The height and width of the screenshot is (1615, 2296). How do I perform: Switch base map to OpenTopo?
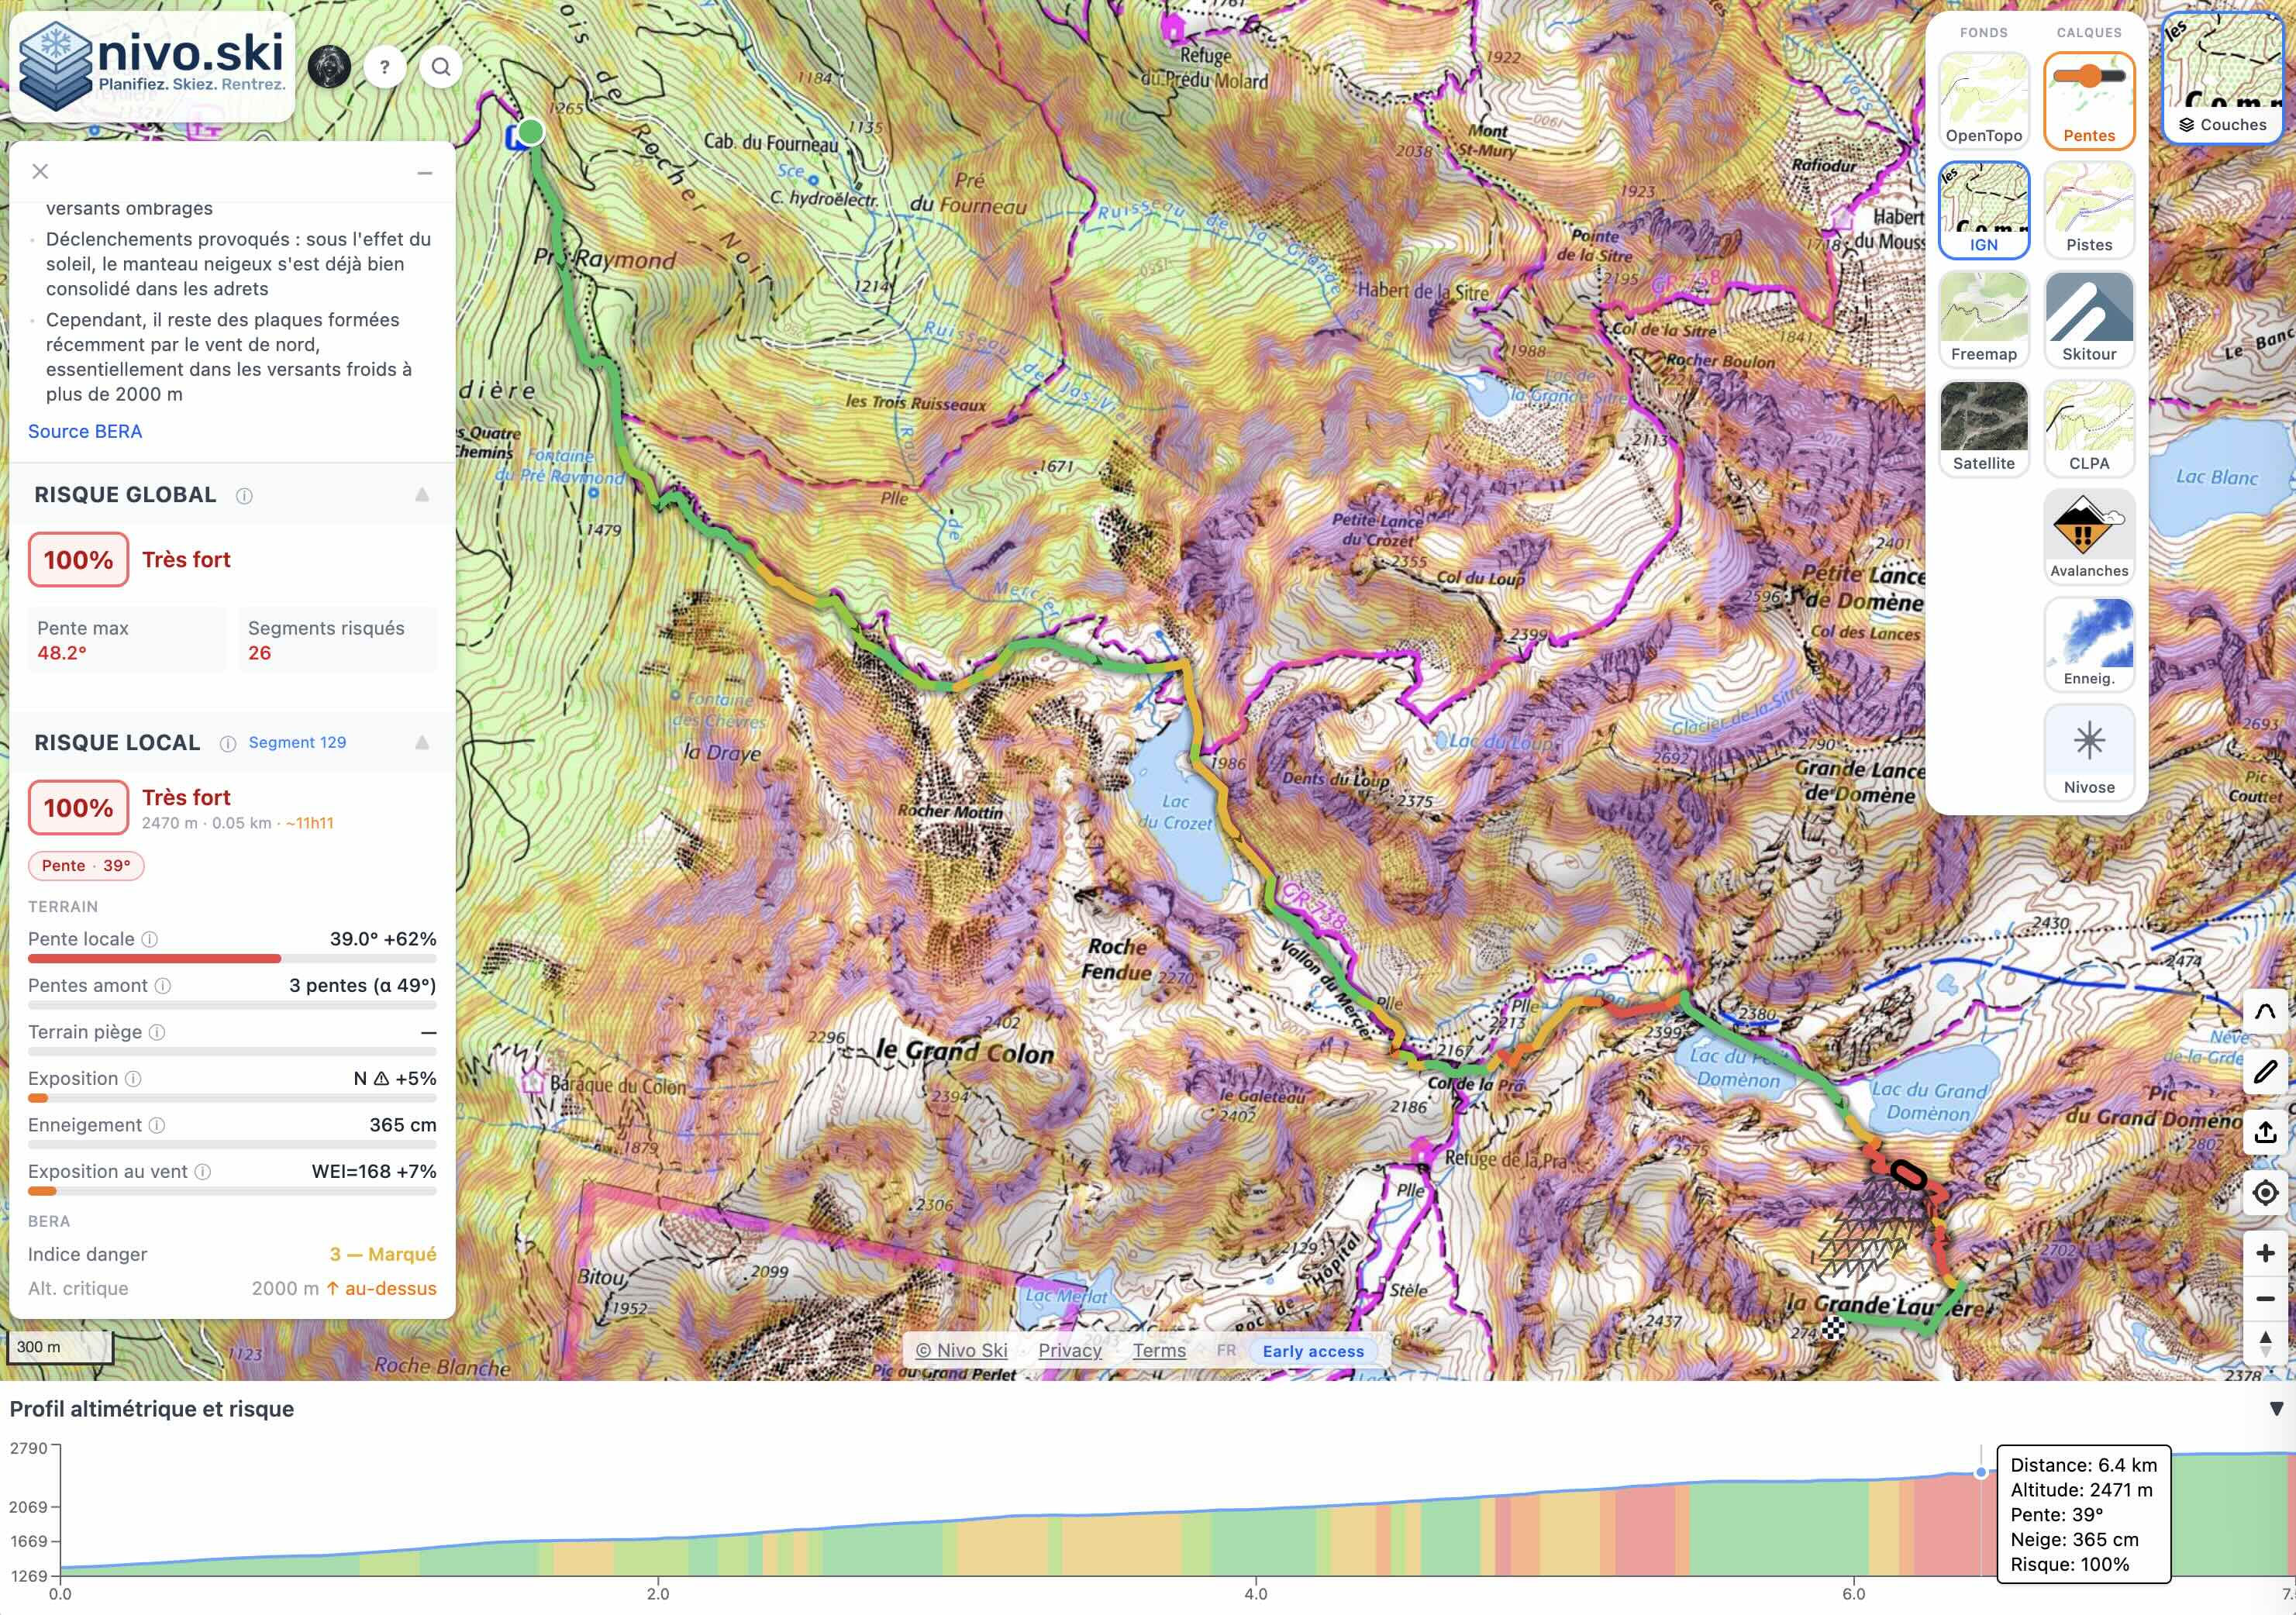1983,100
